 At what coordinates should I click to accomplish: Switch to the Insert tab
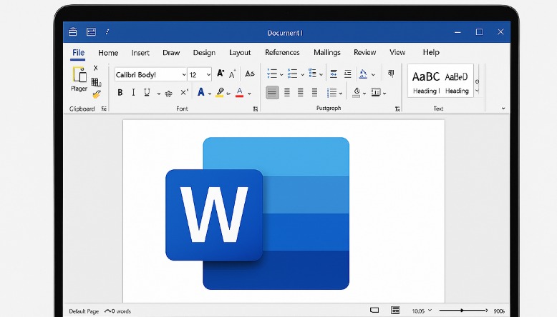pyautogui.click(x=140, y=53)
